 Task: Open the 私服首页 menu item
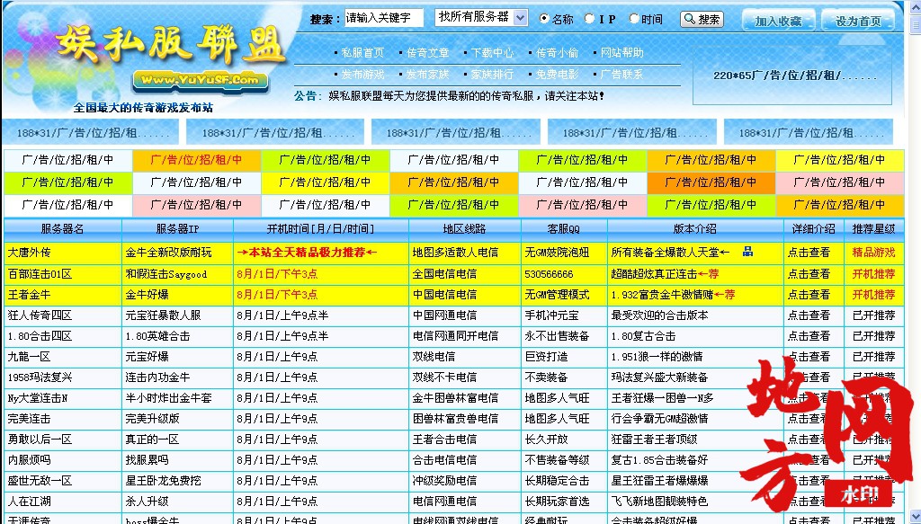coord(362,53)
